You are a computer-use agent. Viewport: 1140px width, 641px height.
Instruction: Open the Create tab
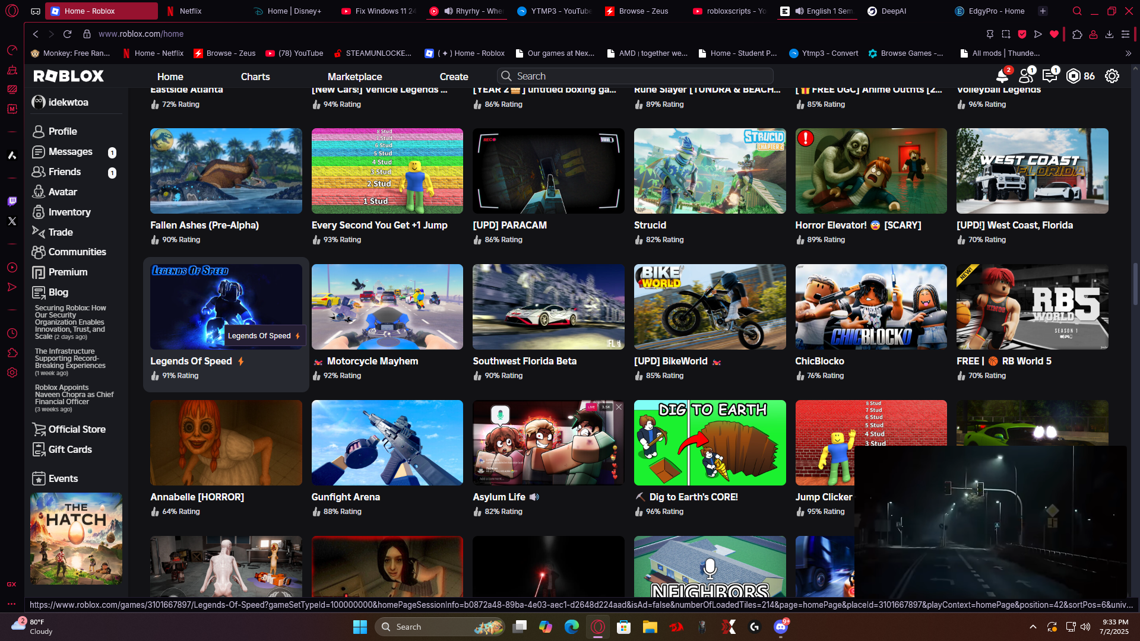pyautogui.click(x=454, y=77)
